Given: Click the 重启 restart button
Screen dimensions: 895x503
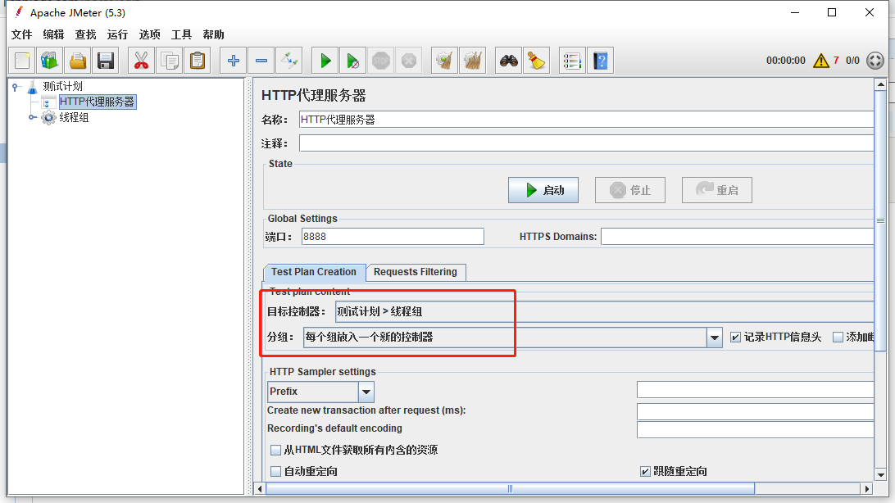Looking at the screenshot, I should pos(717,190).
